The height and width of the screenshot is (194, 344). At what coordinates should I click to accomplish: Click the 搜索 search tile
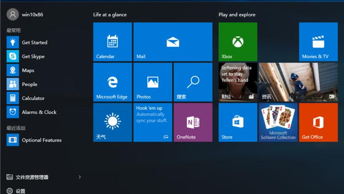193,82
